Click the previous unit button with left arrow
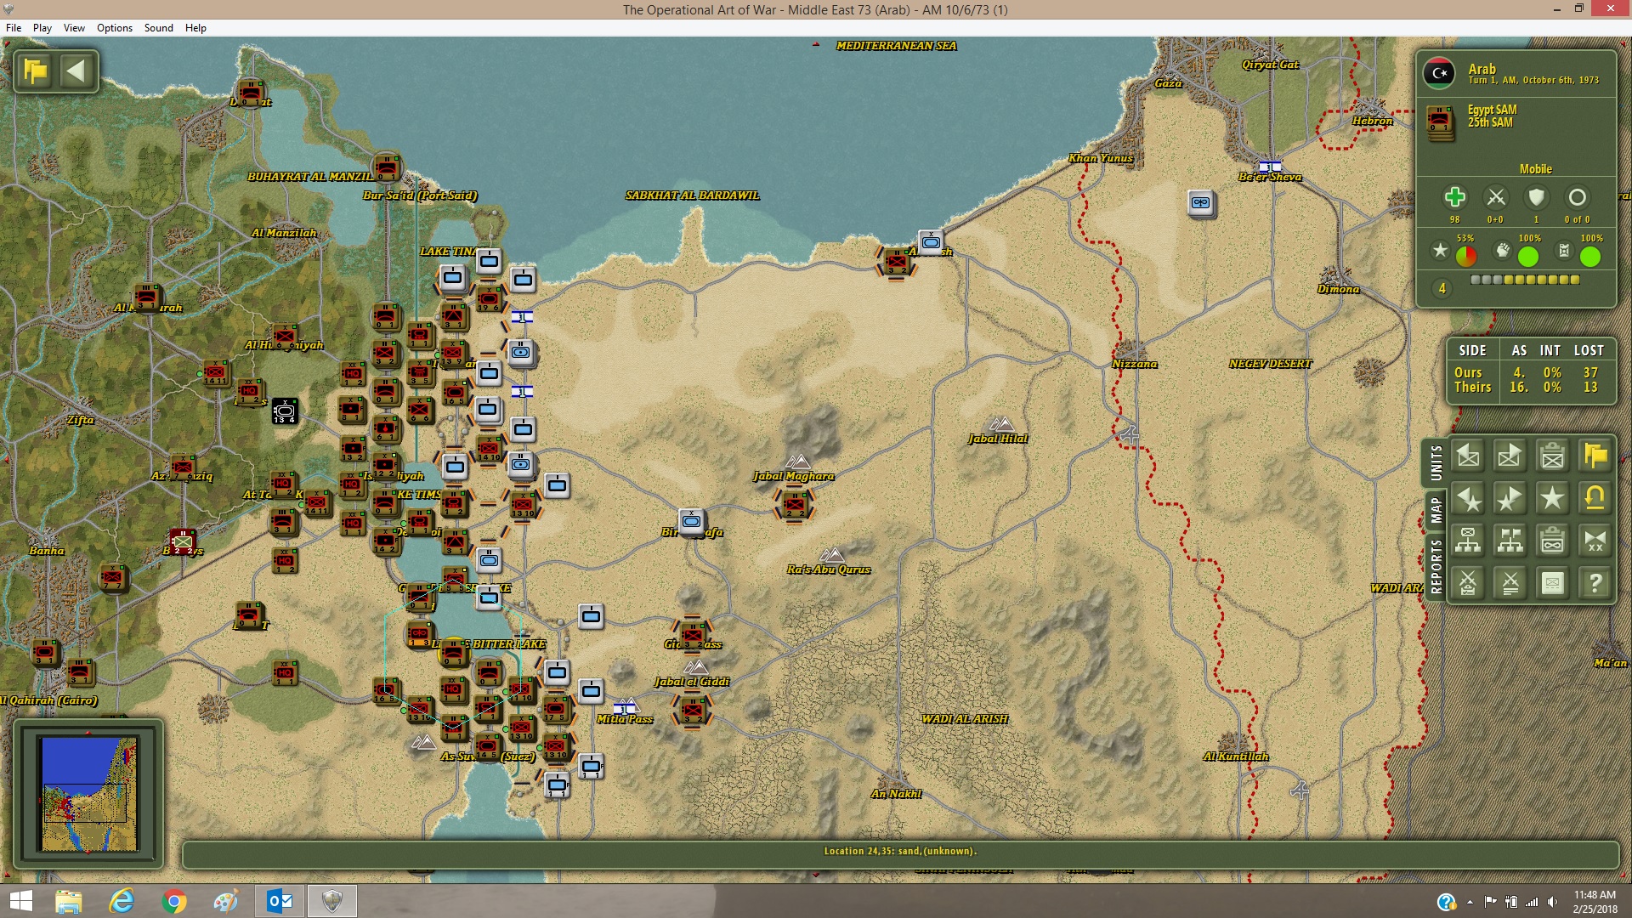1632x918 pixels. click(x=1468, y=456)
